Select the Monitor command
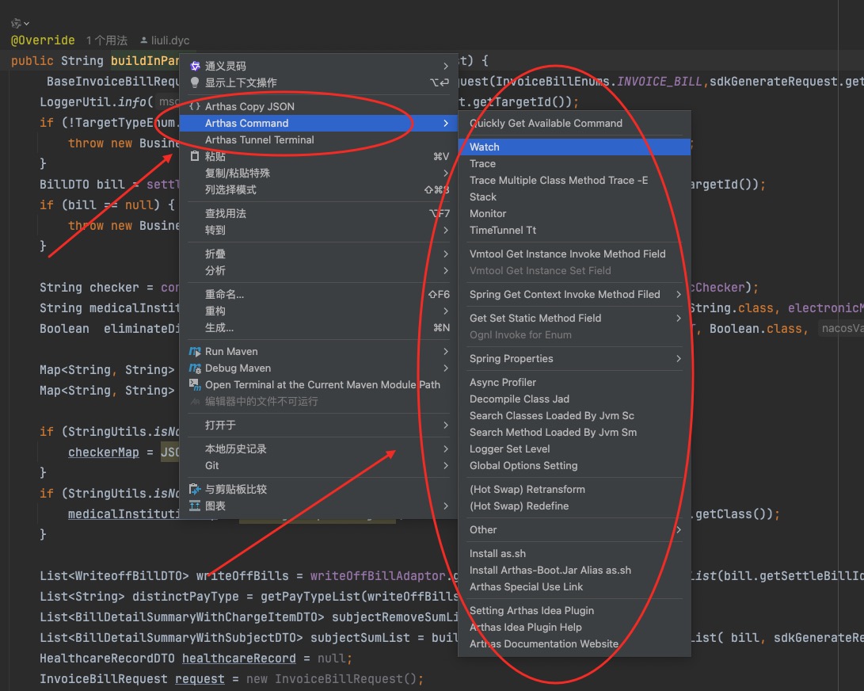The width and height of the screenshot is (864, 691). point(574,213)
